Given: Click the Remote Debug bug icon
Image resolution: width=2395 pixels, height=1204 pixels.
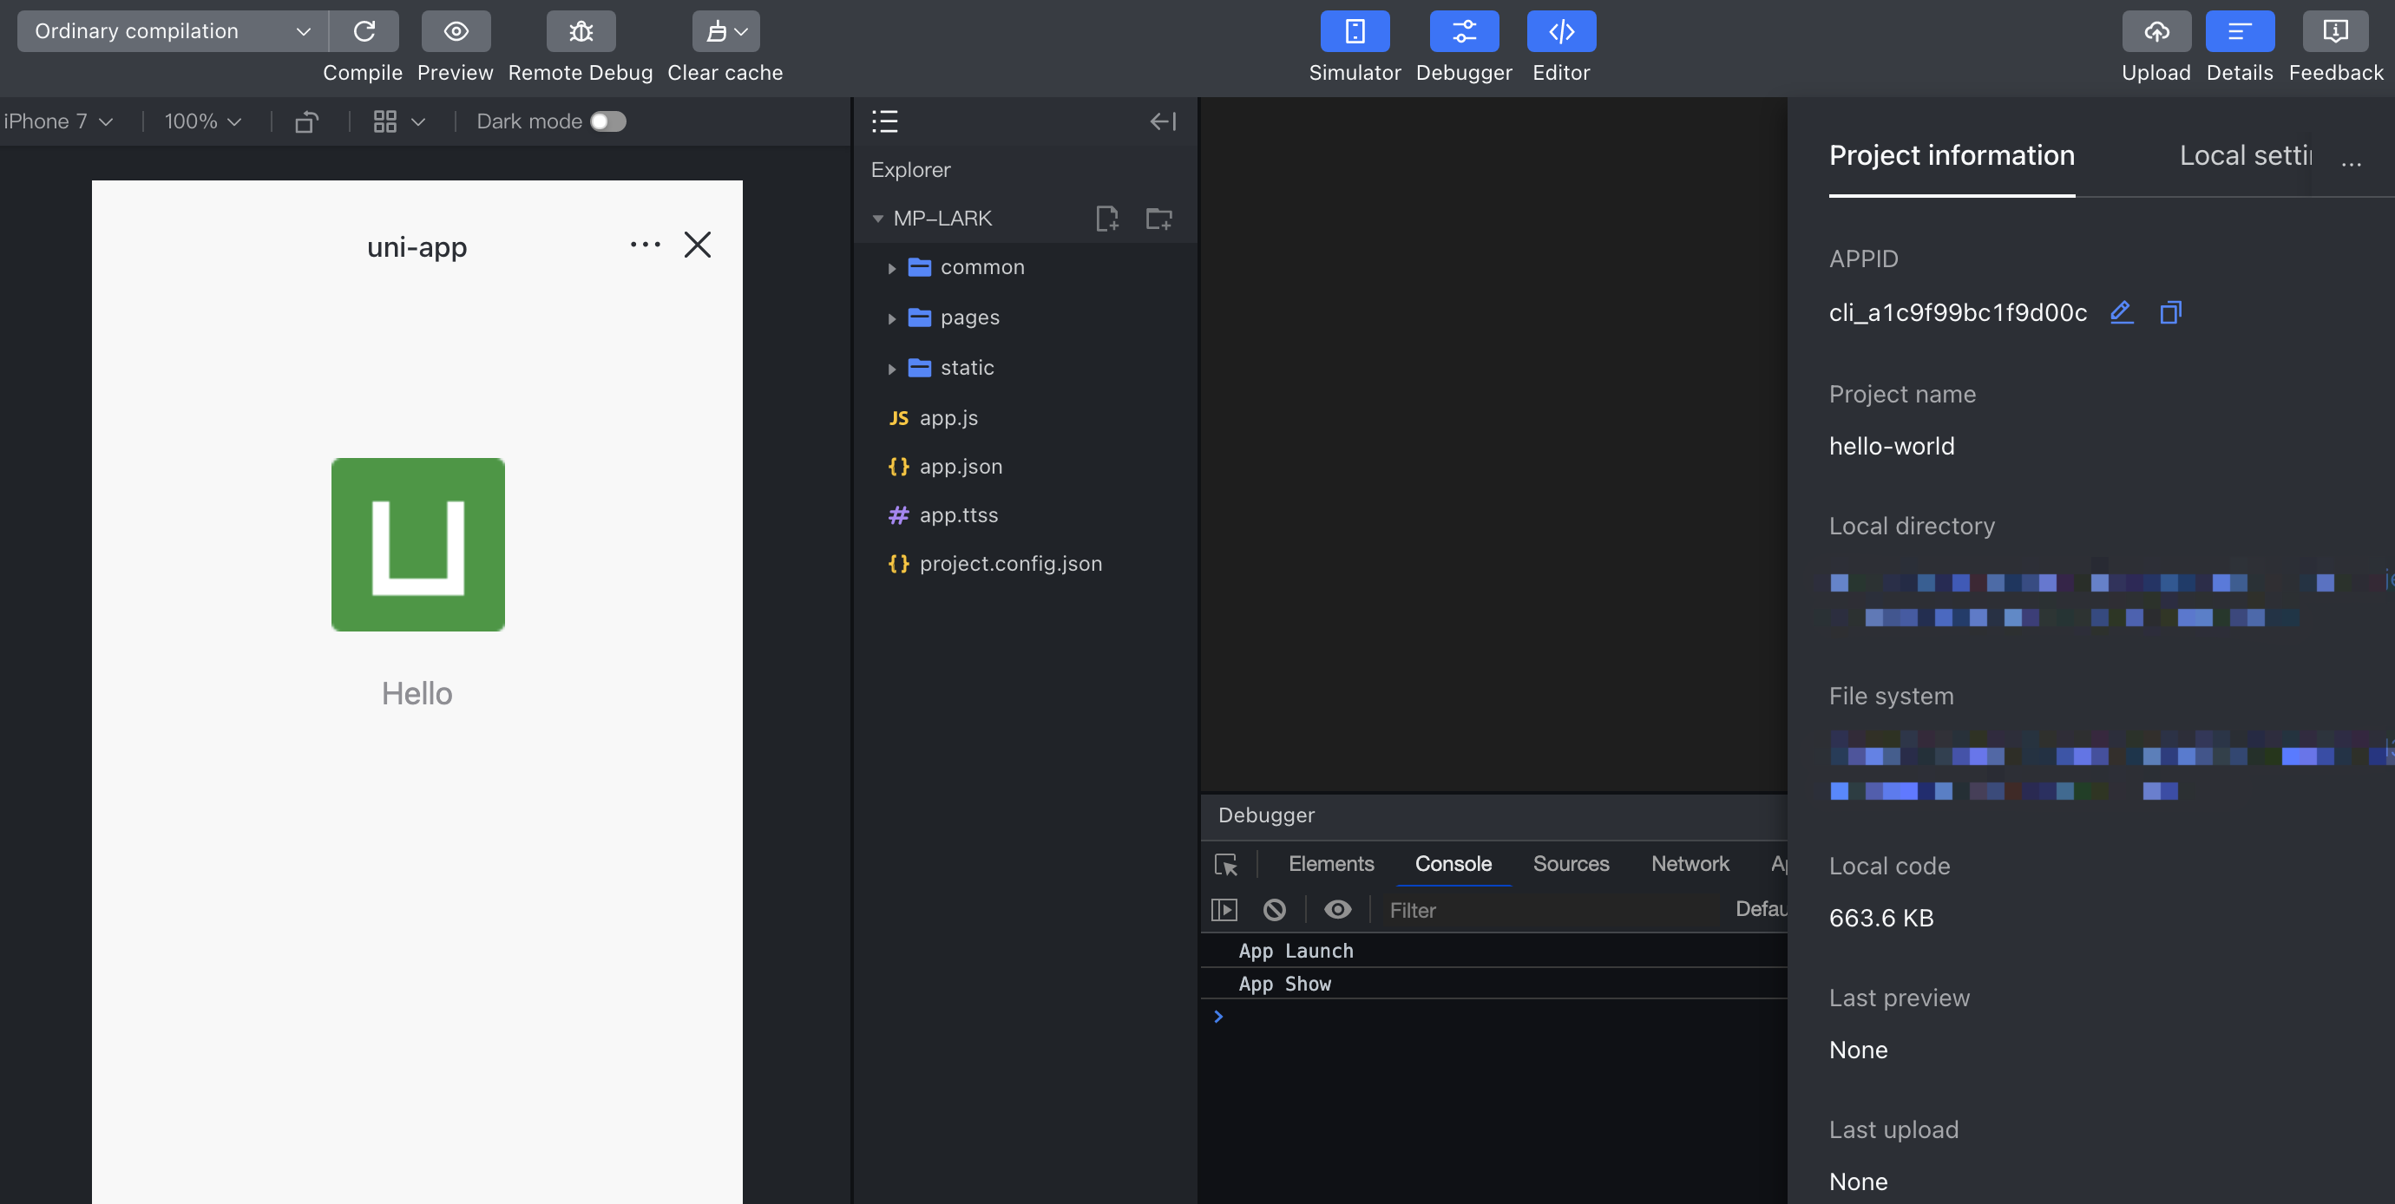Looking at the screenshot, I should [581, 31].
